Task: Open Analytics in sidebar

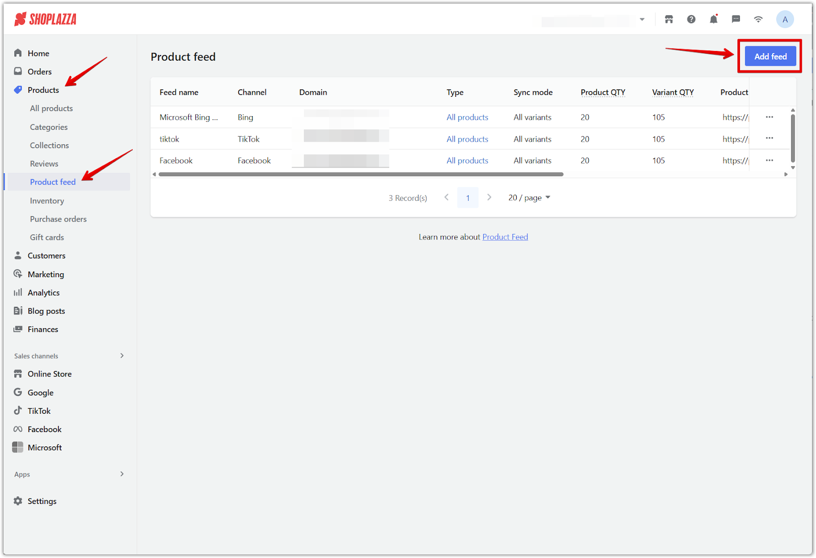Action: 43,293
